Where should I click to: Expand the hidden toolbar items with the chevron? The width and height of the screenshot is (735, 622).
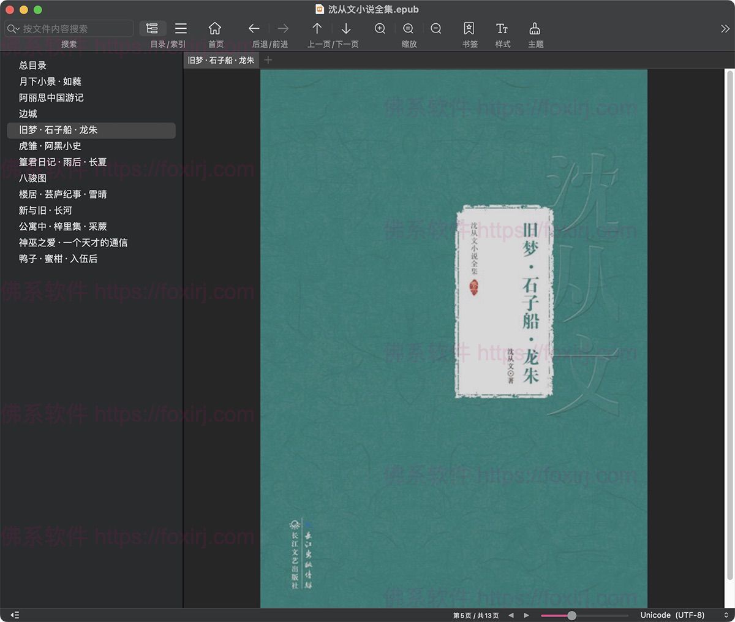click(725, 28)
